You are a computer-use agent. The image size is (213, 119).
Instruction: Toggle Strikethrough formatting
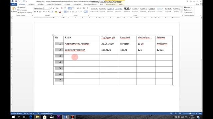(x=44, y=12)
